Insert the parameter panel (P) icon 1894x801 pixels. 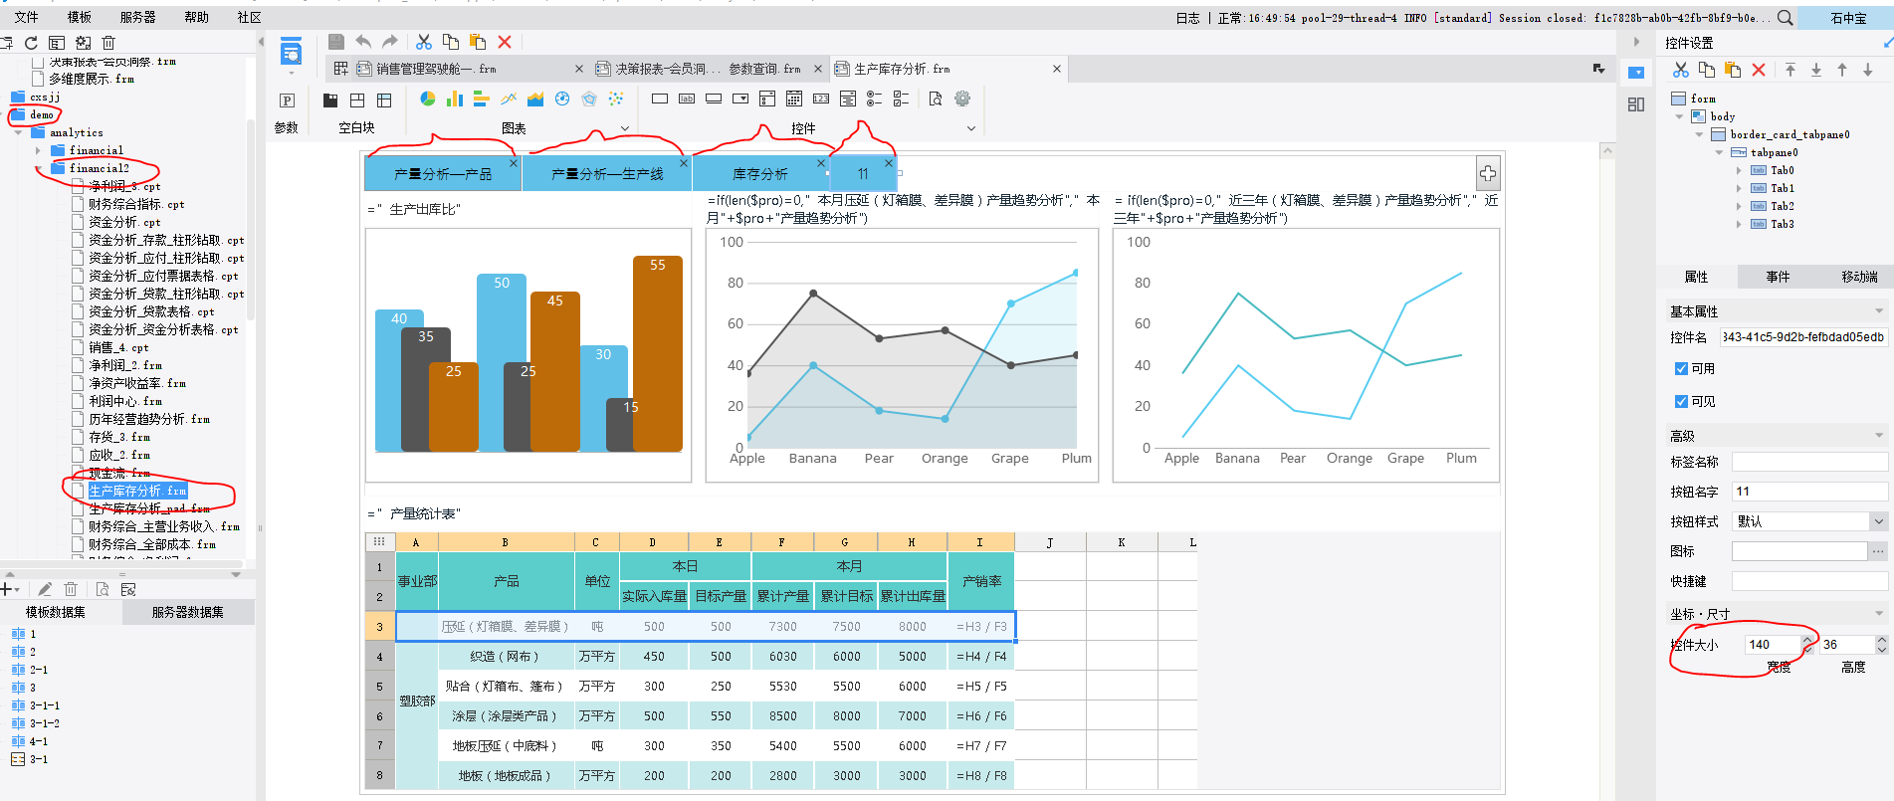pos(287,100)
